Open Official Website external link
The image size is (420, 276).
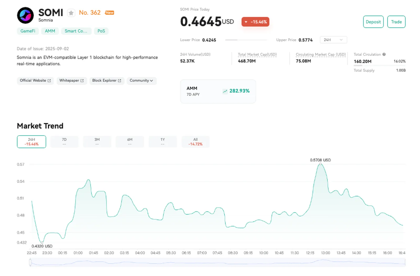tap(35, 81)
